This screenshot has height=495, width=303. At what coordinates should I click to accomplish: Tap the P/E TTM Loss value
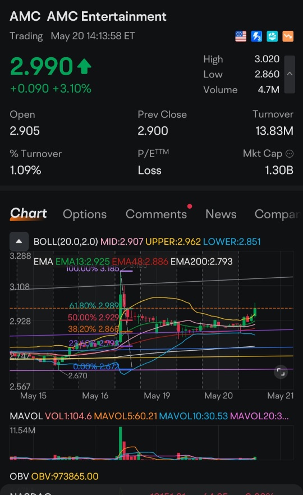(150, 171)
